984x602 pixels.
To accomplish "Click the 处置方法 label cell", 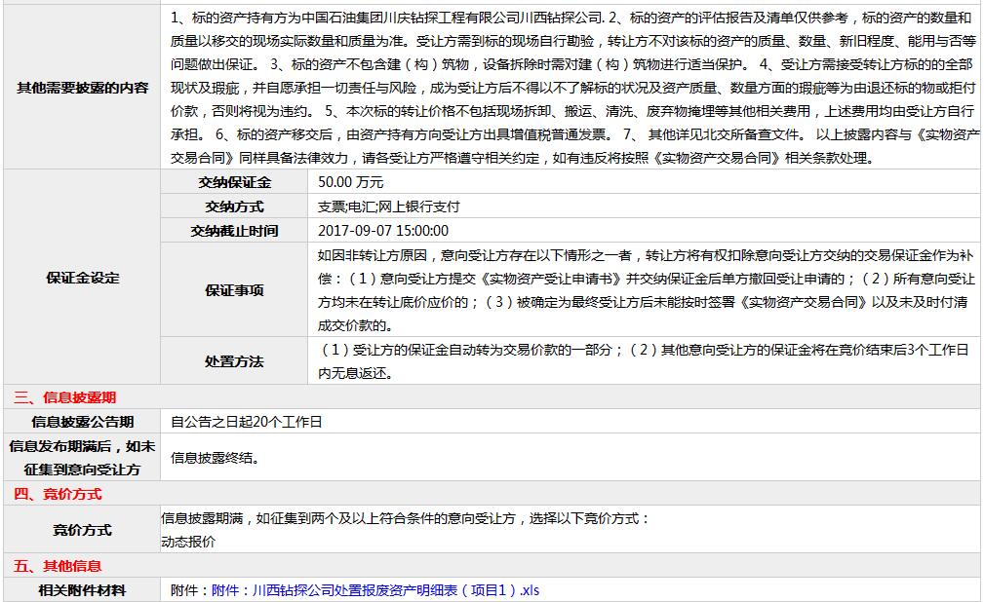I will coord(234,361).
